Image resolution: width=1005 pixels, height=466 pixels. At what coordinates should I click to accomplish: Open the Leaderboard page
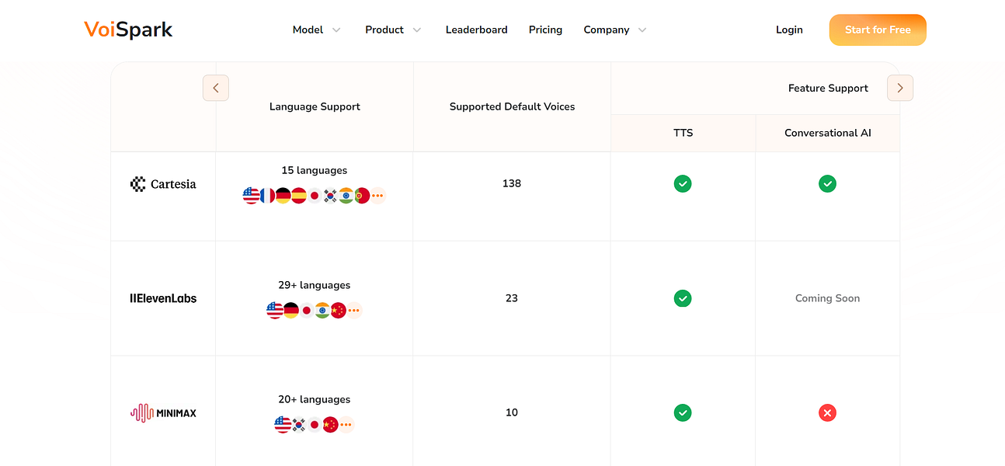pyautogui.click(x=476, y=30)
